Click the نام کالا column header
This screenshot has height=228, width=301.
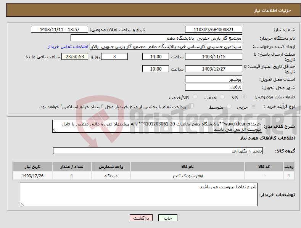[x=188, y=167]
